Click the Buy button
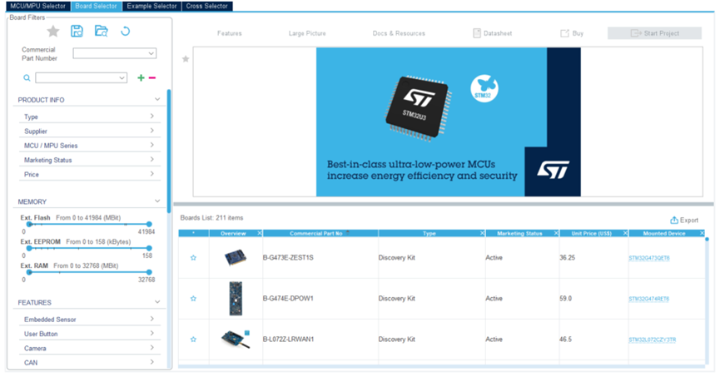The image size is (720, 377). point(572,33)
